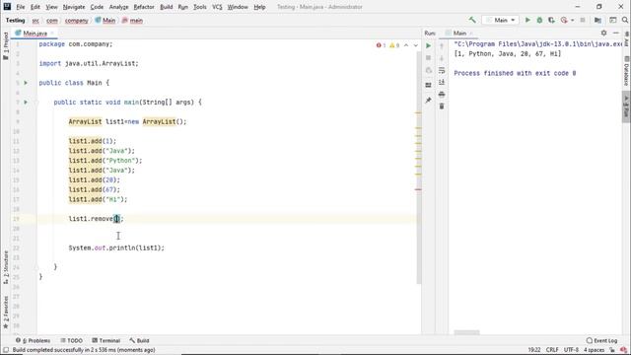Select the Main.java editor tab
The height and width of the screenshot is (355, 631).
(35, 33)
